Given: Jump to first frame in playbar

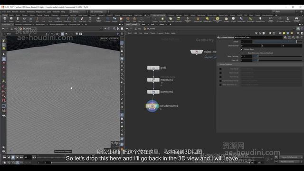Looking at the screenshot, I should pyautogui.click(x=4, y=157).
